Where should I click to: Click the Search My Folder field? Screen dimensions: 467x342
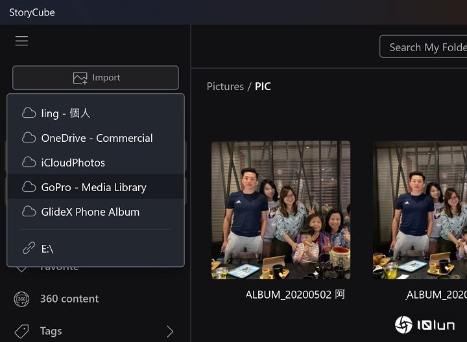(425, 47)
